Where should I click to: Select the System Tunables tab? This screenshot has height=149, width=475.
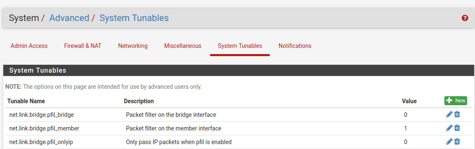pyautogui.click(x=240, y=46)
